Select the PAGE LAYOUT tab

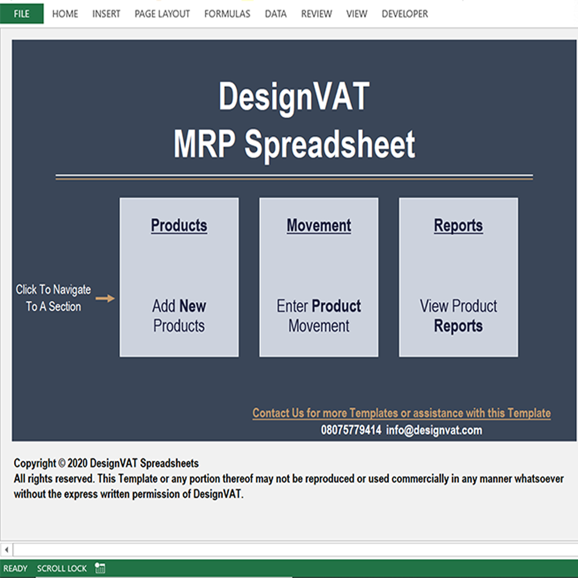(x=162, y=14)
